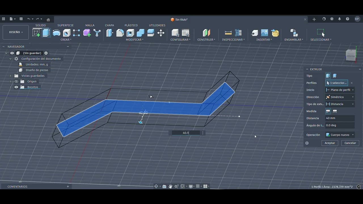Open the Dirección Simétrico dropdown
The width and height of the screenshot is (363, 204).
pyautogui.click(x=340, y=97)
